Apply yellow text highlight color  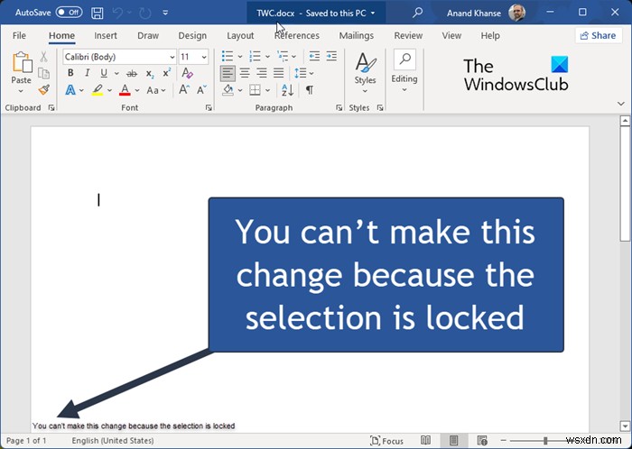pos(98,90)
